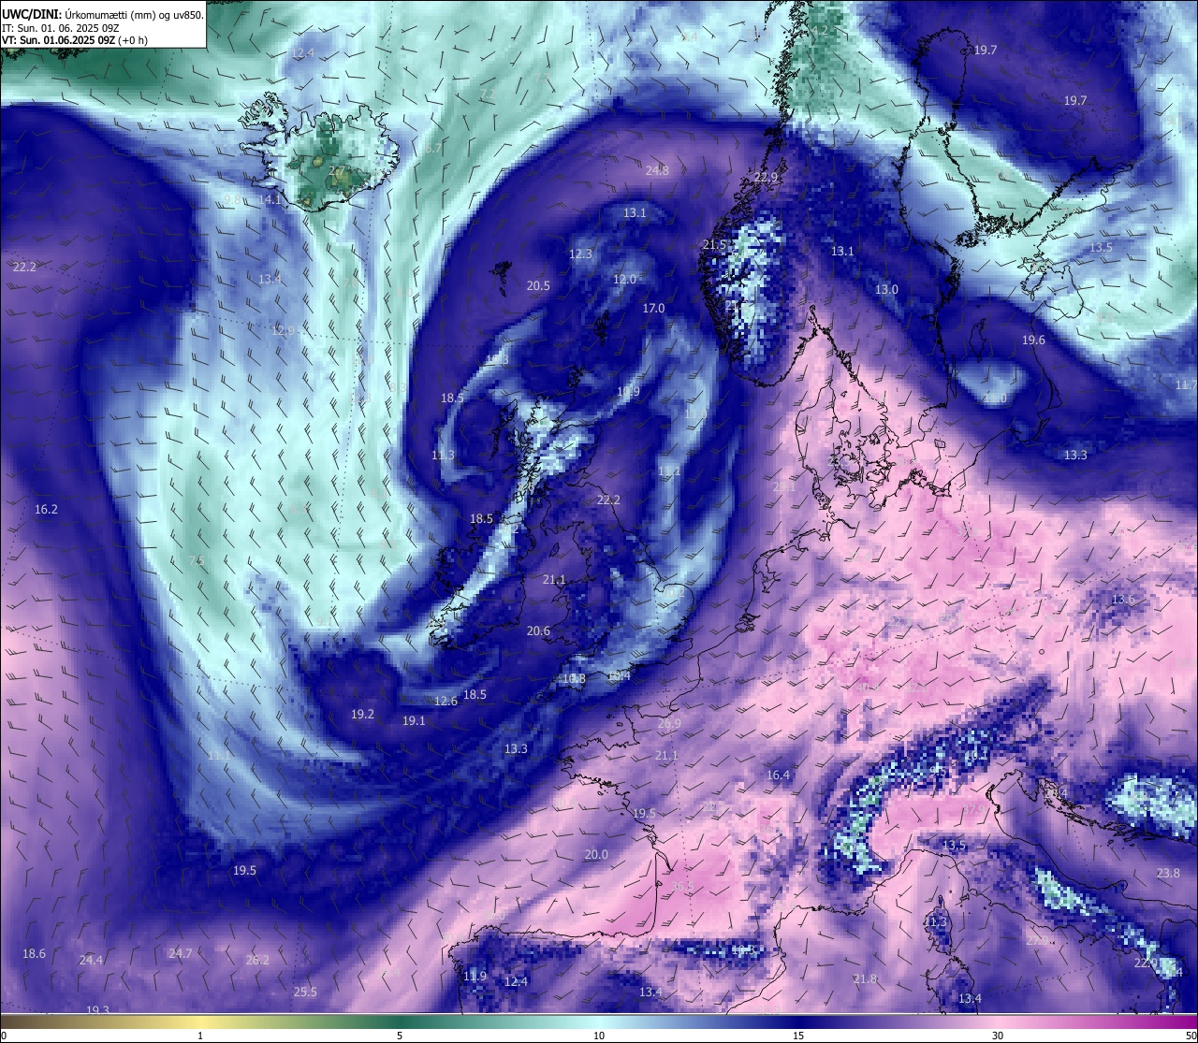Click the 15 label on the colorbar
Image resolution: width=1198 pixels, height=1043 pixels.
(x=798, y=1036)
